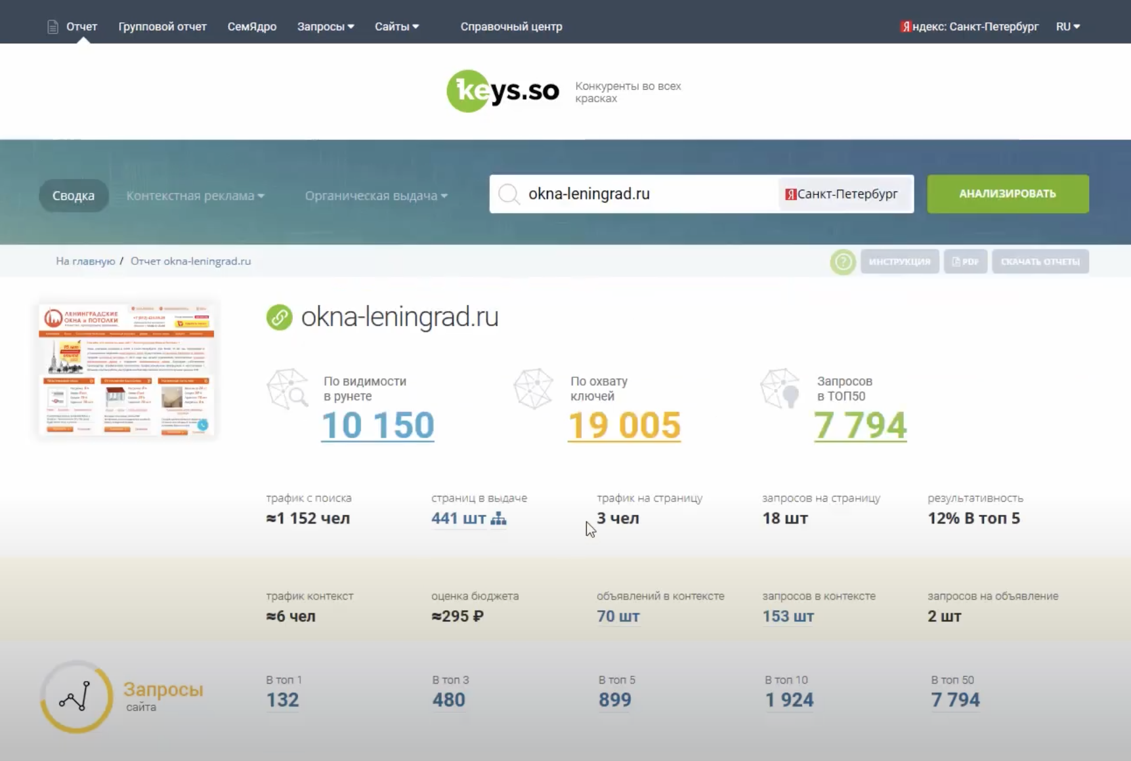Open the 7 794 value under В топ 50
This screenshot has width=1131, height=761.
(x=955, y=700)
